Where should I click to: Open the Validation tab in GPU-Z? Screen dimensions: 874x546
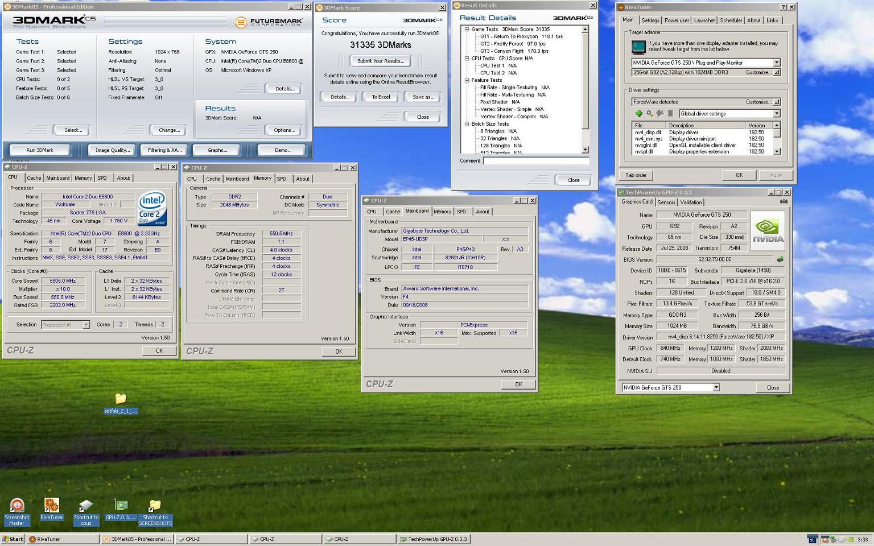pyautogui.click(x=691, y=202)
